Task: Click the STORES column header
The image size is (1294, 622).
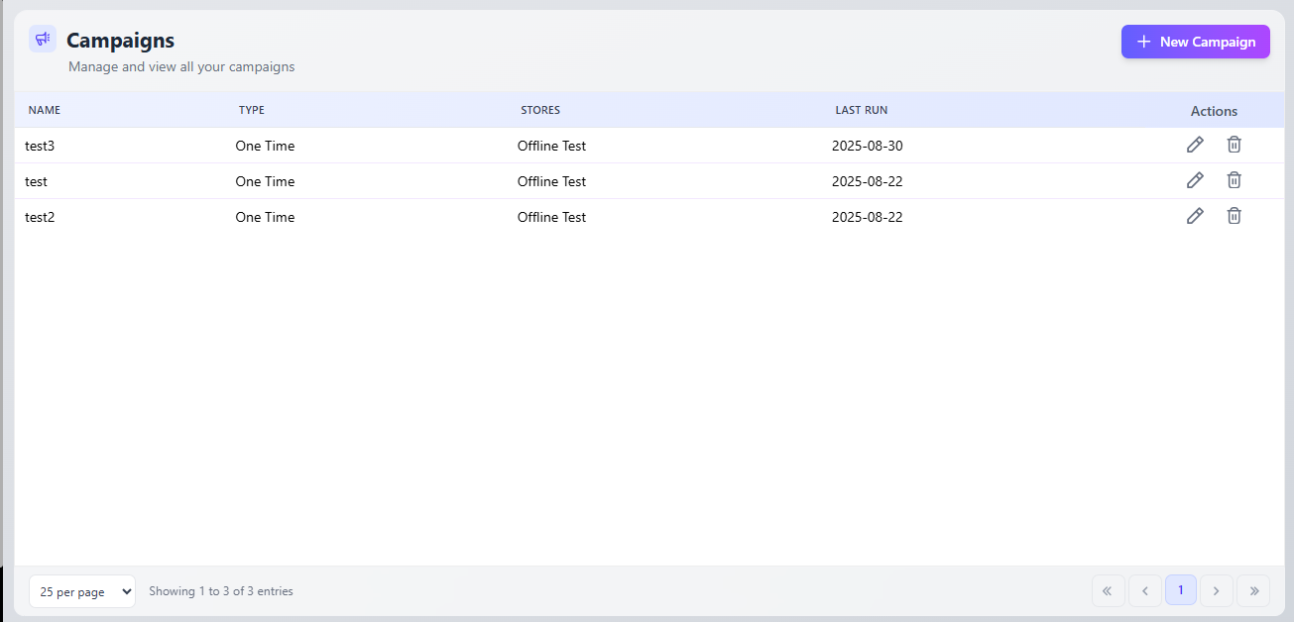Action: coord(540,110)
